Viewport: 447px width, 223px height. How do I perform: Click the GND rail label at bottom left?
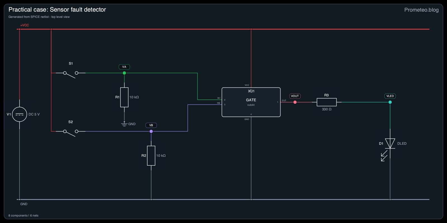click(24, 204)
